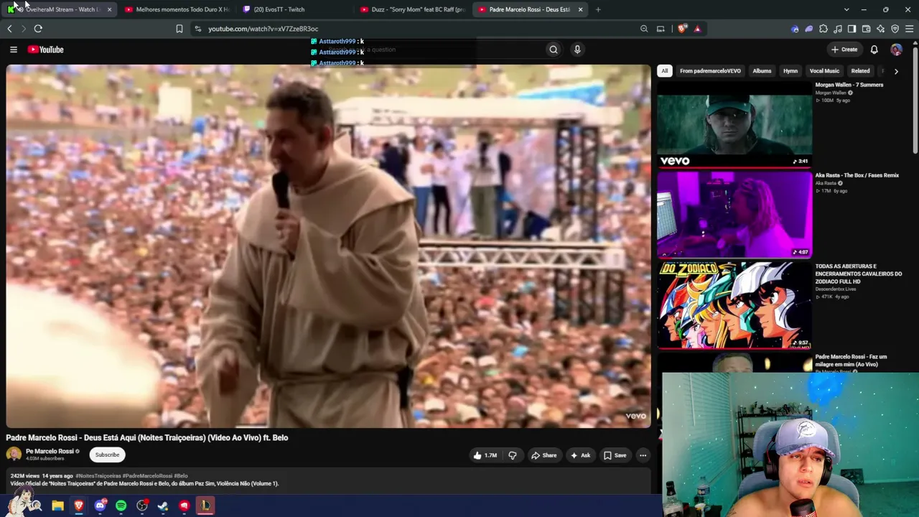919x517 pixels.
Task: Go to the YouTube home logo
Action: (x=46, y=50)
